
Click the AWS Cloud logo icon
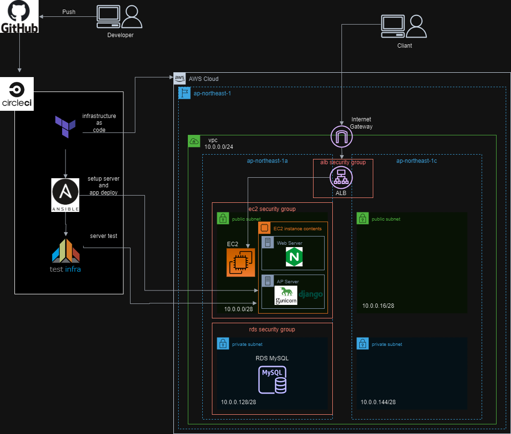click(179, 79)
